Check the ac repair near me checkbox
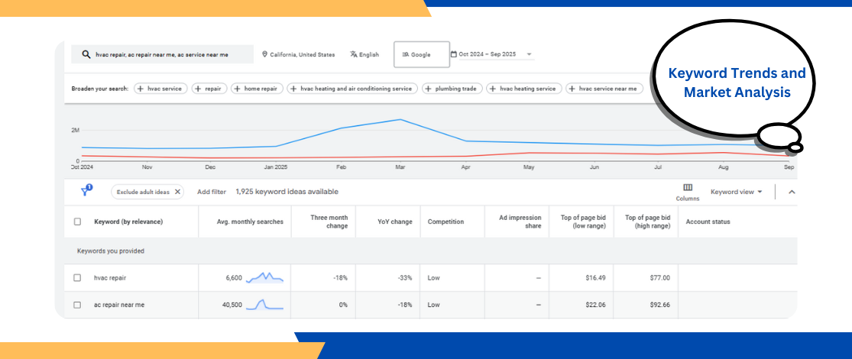Screen dimensions: 852x359 coord(77,305)
